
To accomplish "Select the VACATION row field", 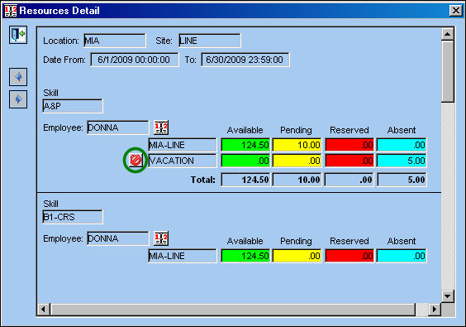I will [x=183, y=161].
